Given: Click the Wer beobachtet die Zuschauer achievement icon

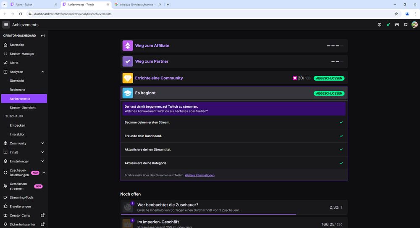Looking at the screenshot, I should coord(128,207).
